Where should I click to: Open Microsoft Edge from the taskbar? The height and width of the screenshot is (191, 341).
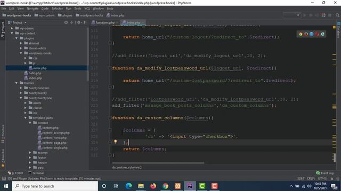129,186
